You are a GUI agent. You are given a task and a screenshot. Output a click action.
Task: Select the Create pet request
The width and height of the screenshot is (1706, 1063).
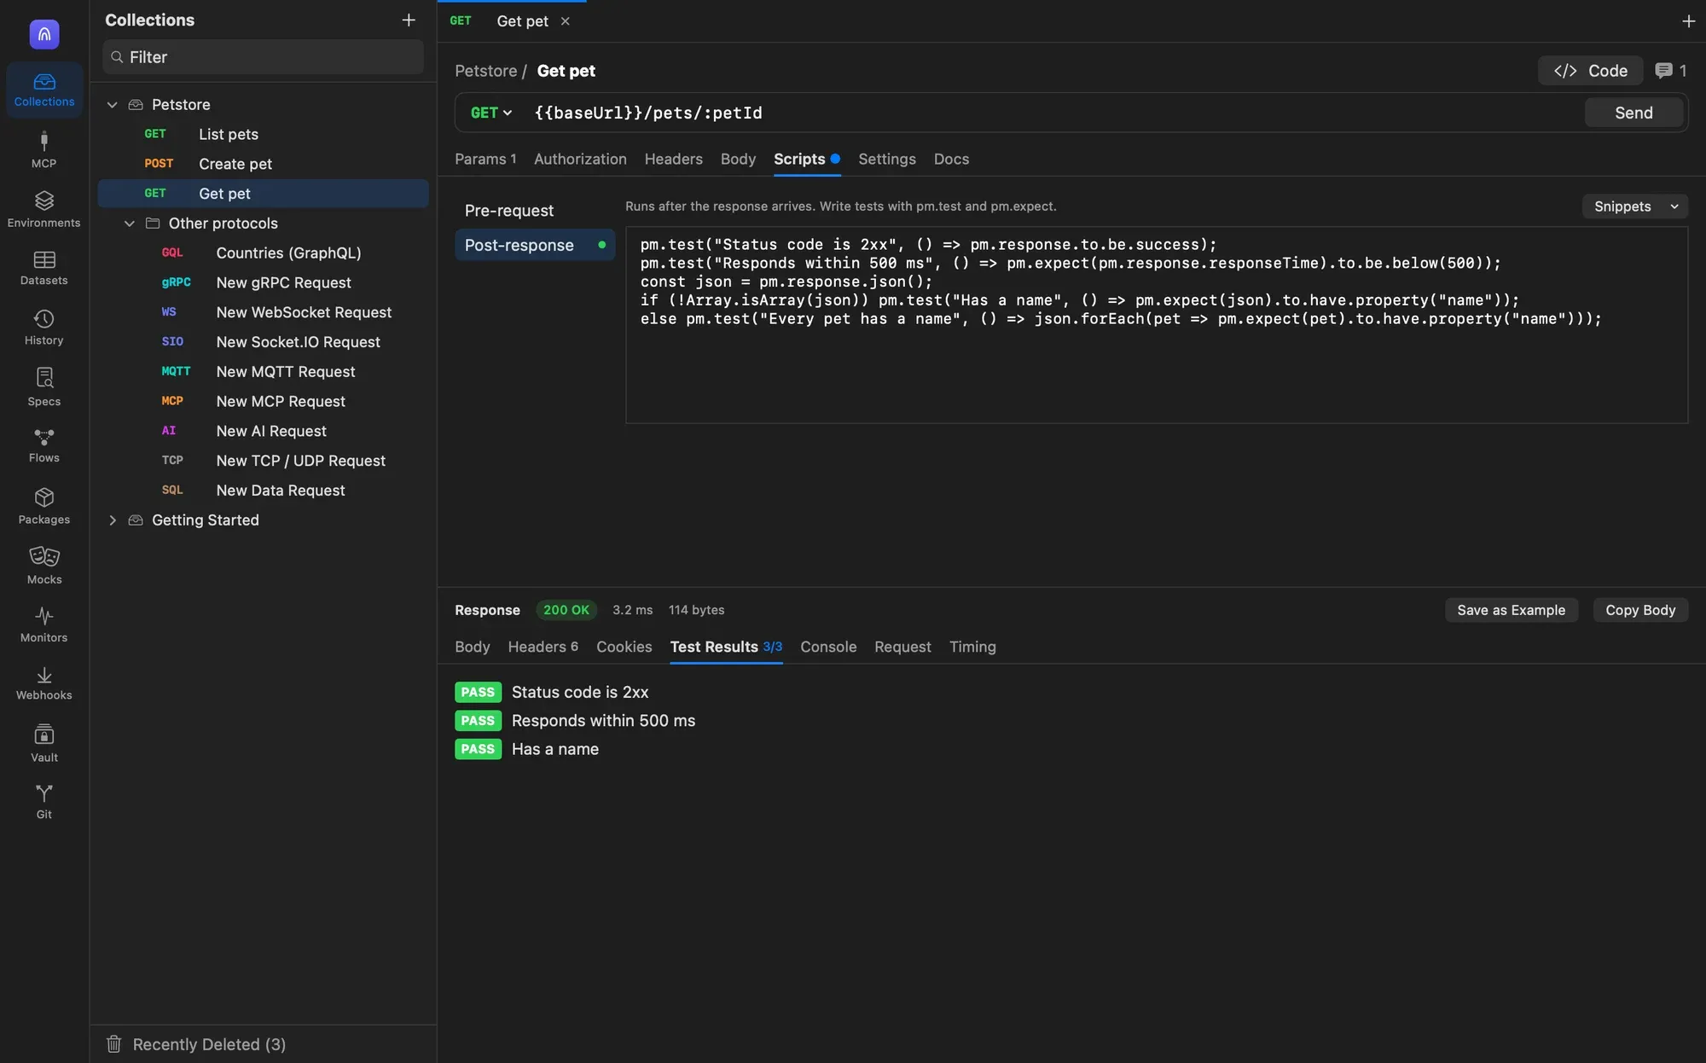[x=263, y=164]
